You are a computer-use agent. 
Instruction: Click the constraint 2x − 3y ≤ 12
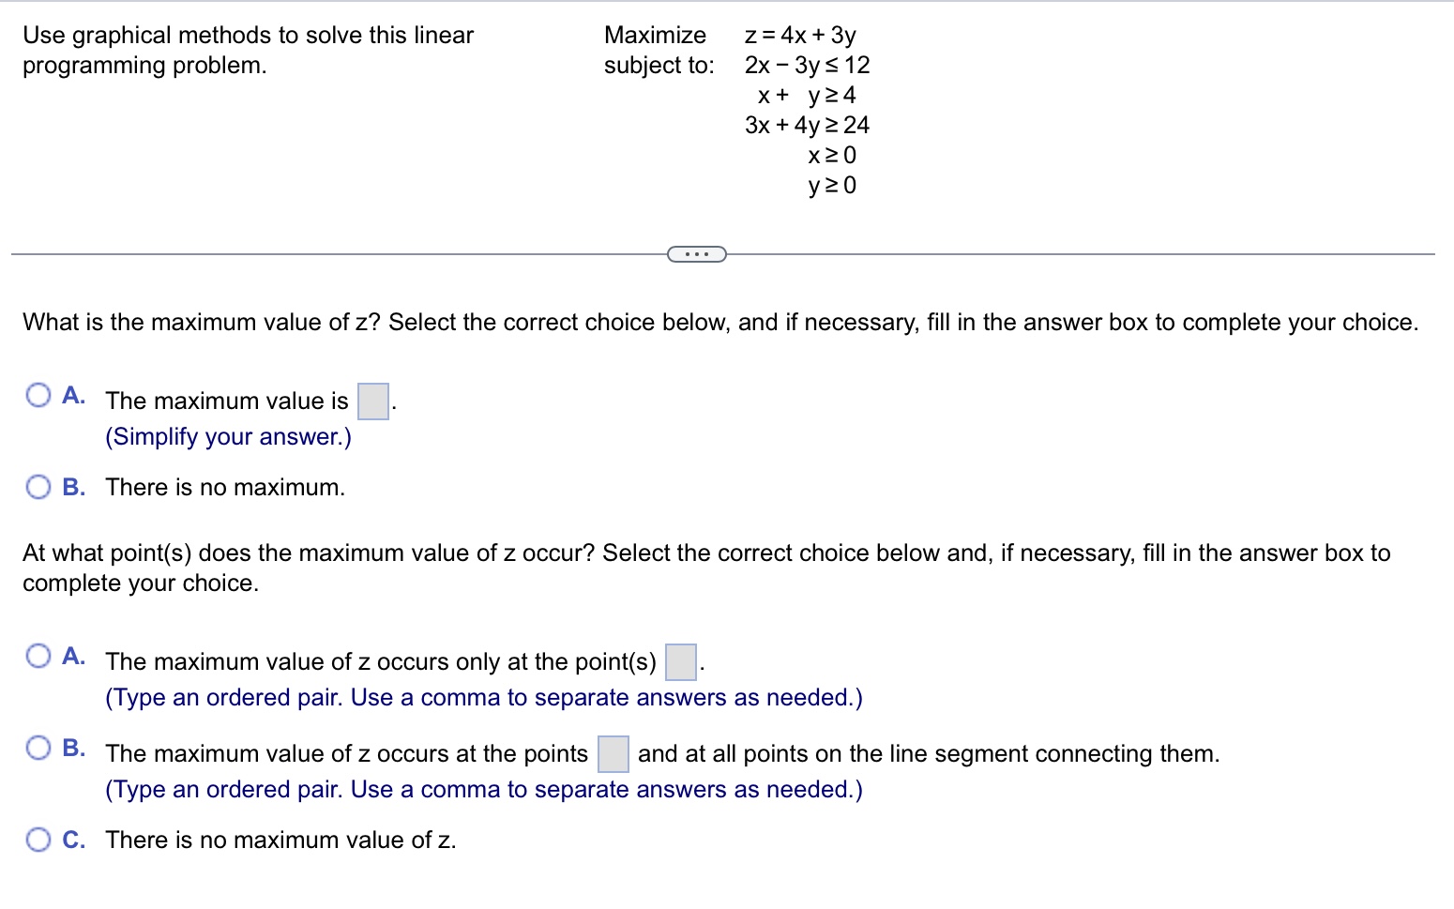[x=806, y=65]
